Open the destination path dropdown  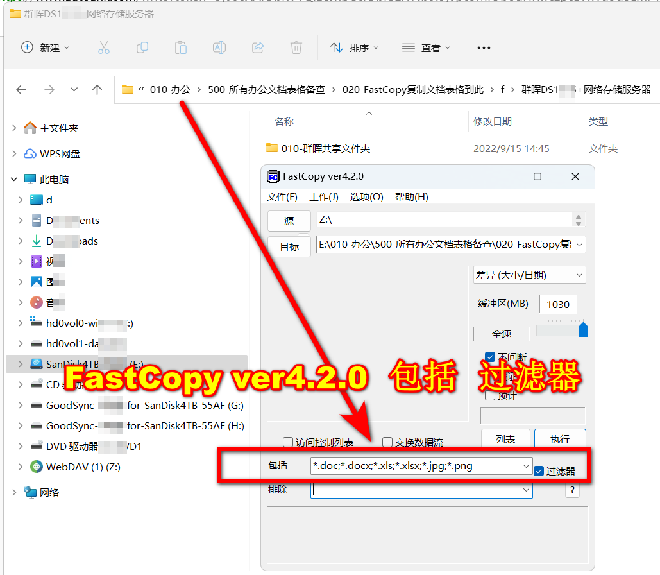[580, 245]
